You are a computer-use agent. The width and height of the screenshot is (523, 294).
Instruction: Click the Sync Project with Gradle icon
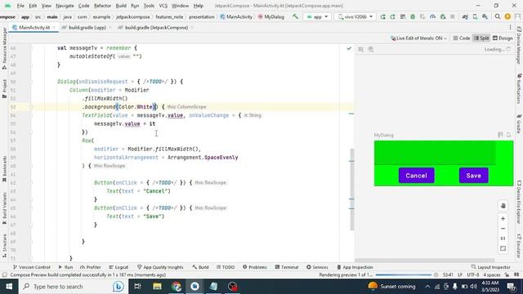coord(465,16)
